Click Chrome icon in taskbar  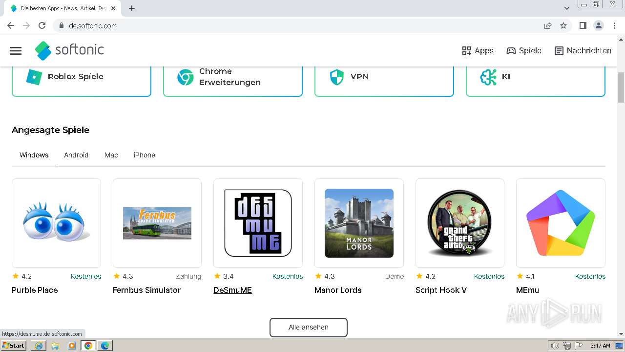click(88, 346)
